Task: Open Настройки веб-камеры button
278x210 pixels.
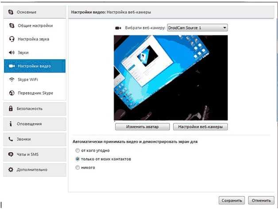Action: [x=201, y=127]
